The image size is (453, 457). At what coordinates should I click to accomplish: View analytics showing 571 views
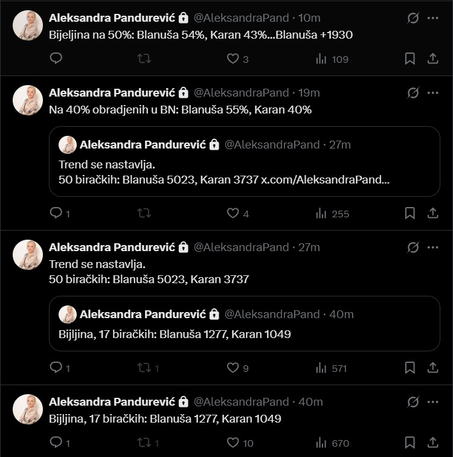click(321, 368)
